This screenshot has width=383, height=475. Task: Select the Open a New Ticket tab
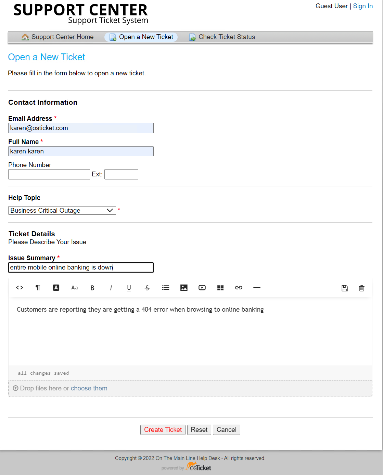pos(141,37)
